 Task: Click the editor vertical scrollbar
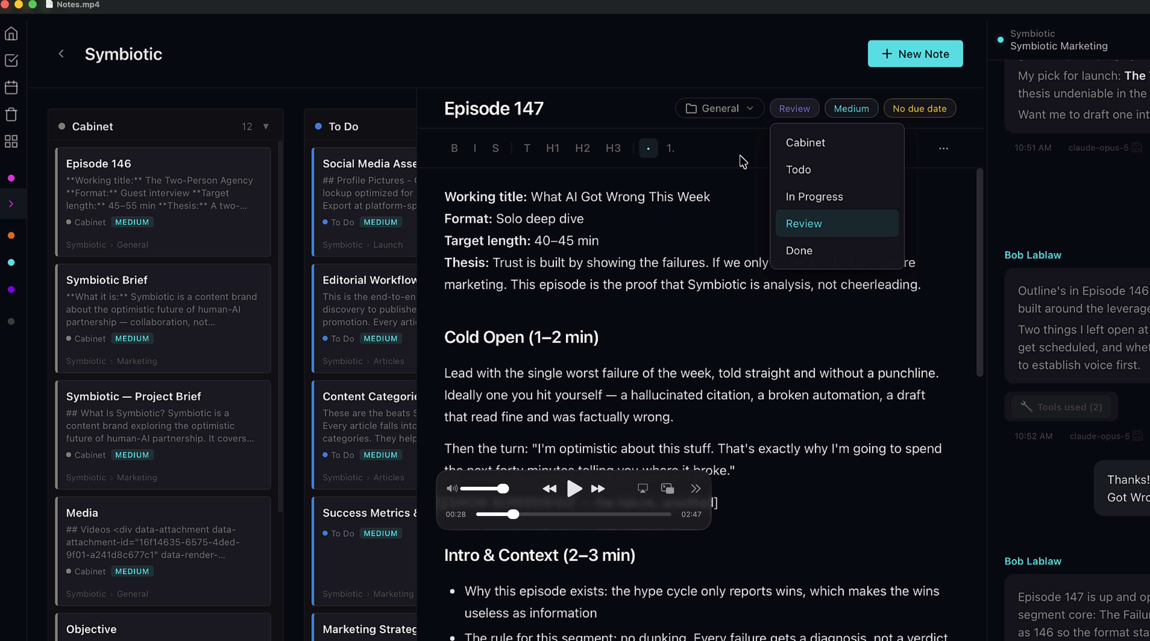[979, 273]
